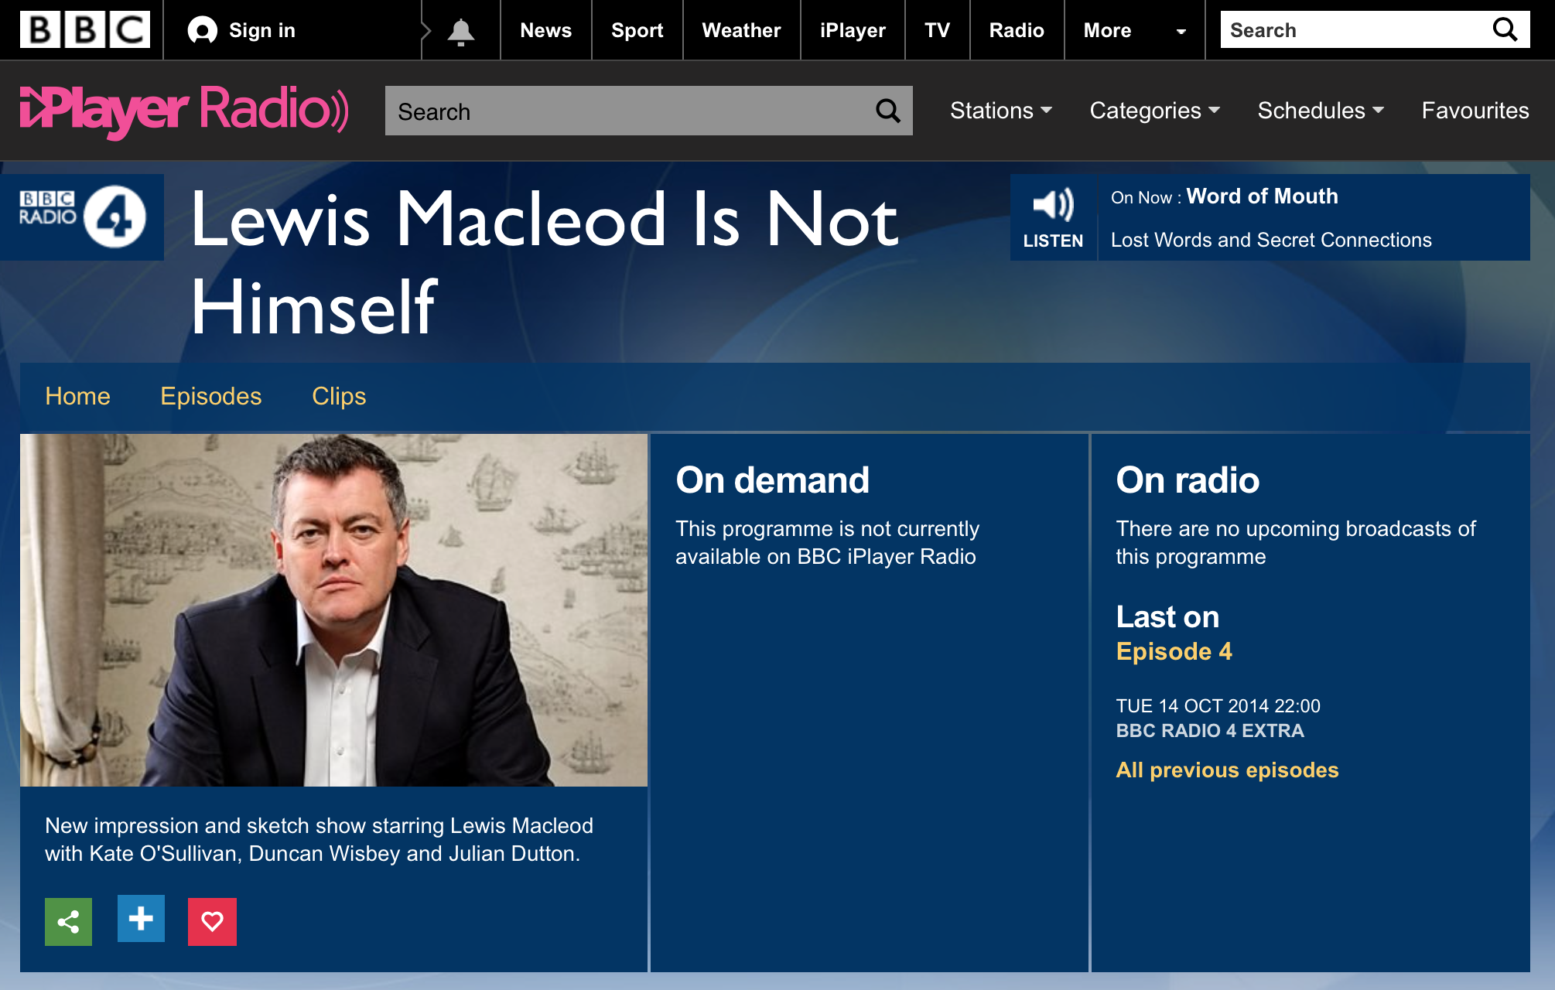The width and height of the screenshot is (1555, 990).
Task: Open the Stations dropdown
Action: (x=1001, y=111)
